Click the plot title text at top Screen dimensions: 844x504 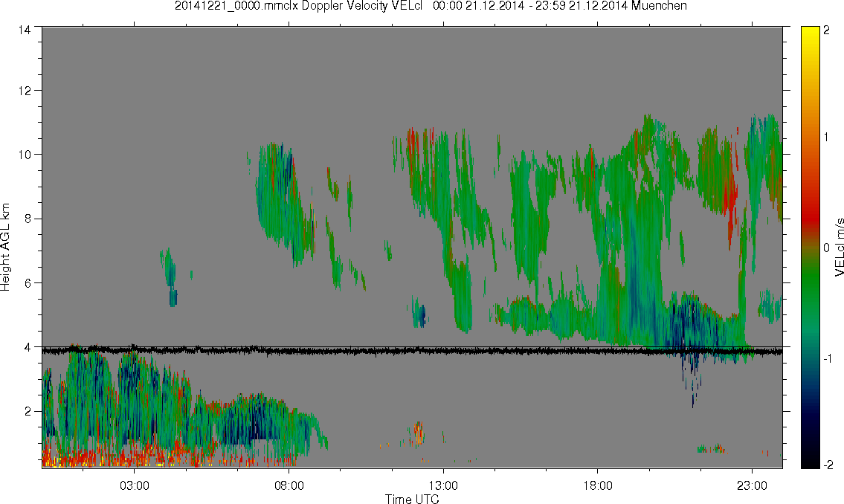[431, 6]
